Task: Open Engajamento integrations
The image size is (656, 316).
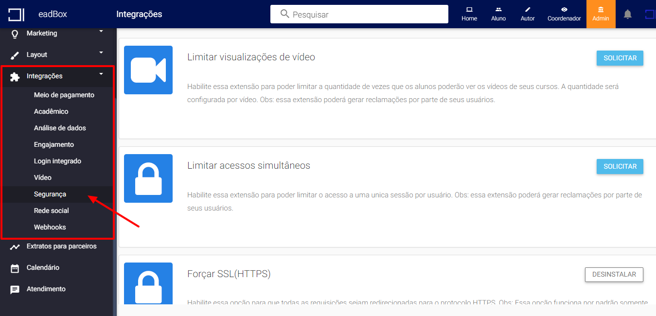Action: 54,144
